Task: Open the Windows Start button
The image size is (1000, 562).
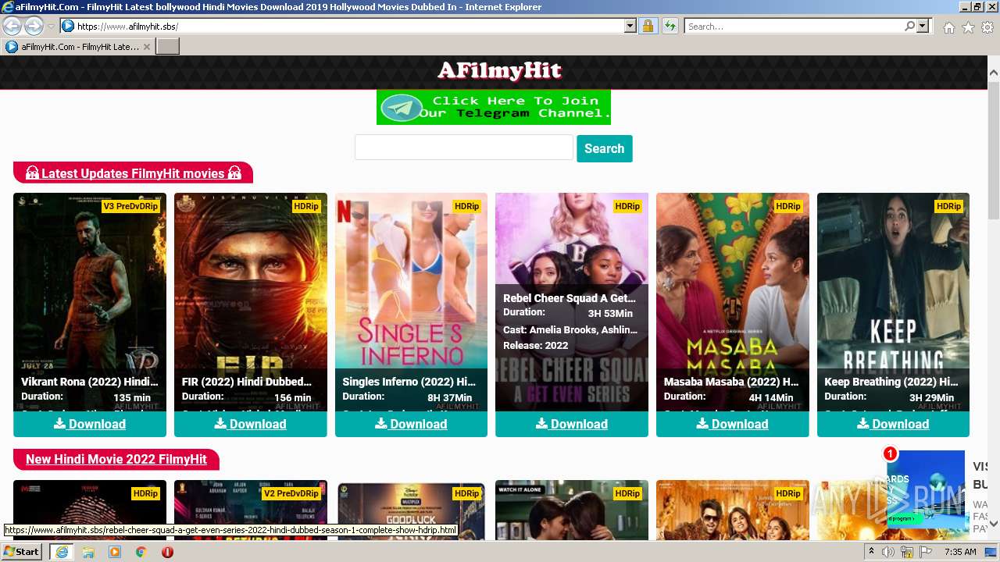Action: (21, 552)
